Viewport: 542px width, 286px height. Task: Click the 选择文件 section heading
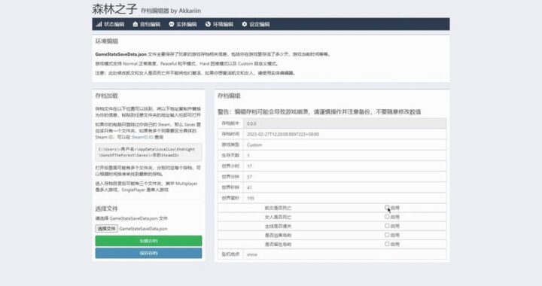point(106,208)
